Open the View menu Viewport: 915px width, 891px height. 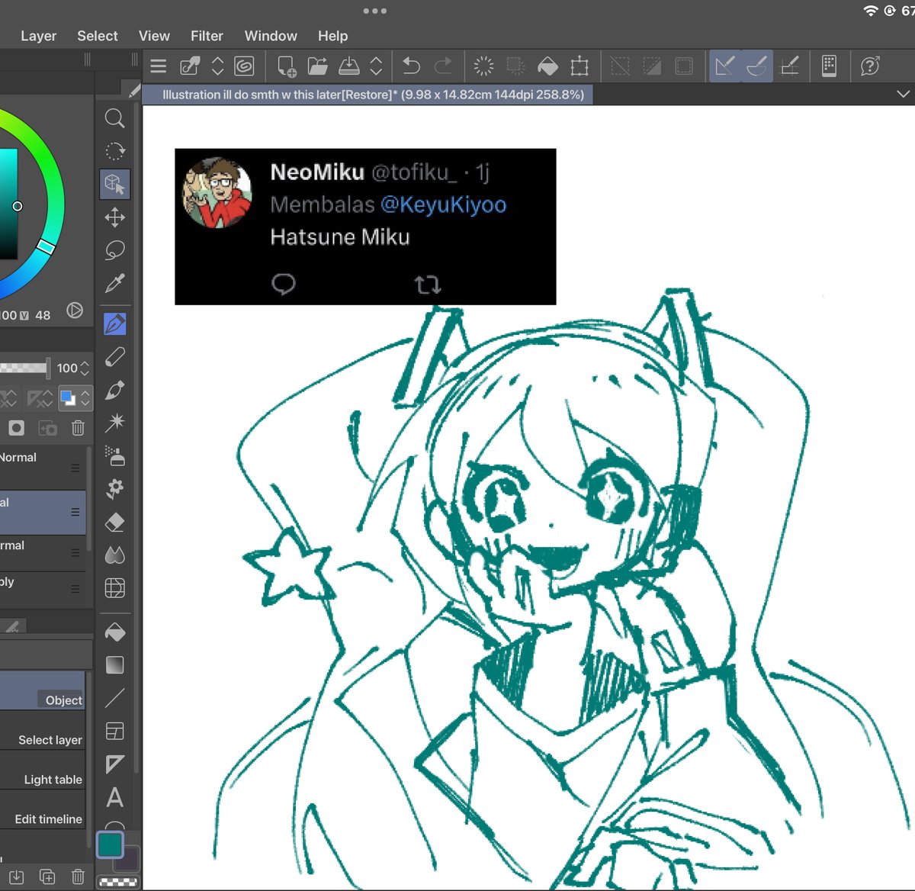pyautogui.click(x=154, y=36)
